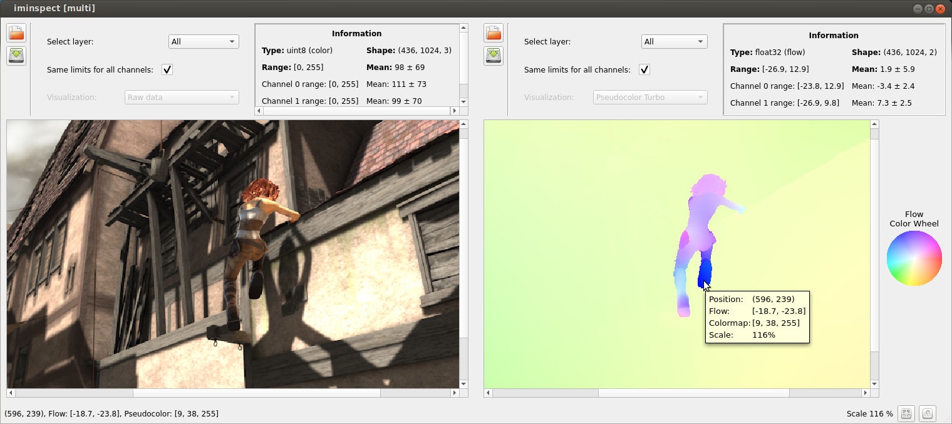This screenshot has width=952, height=424.
Task: Save the flow visualization using its disk icon
Action: point(493,56)
